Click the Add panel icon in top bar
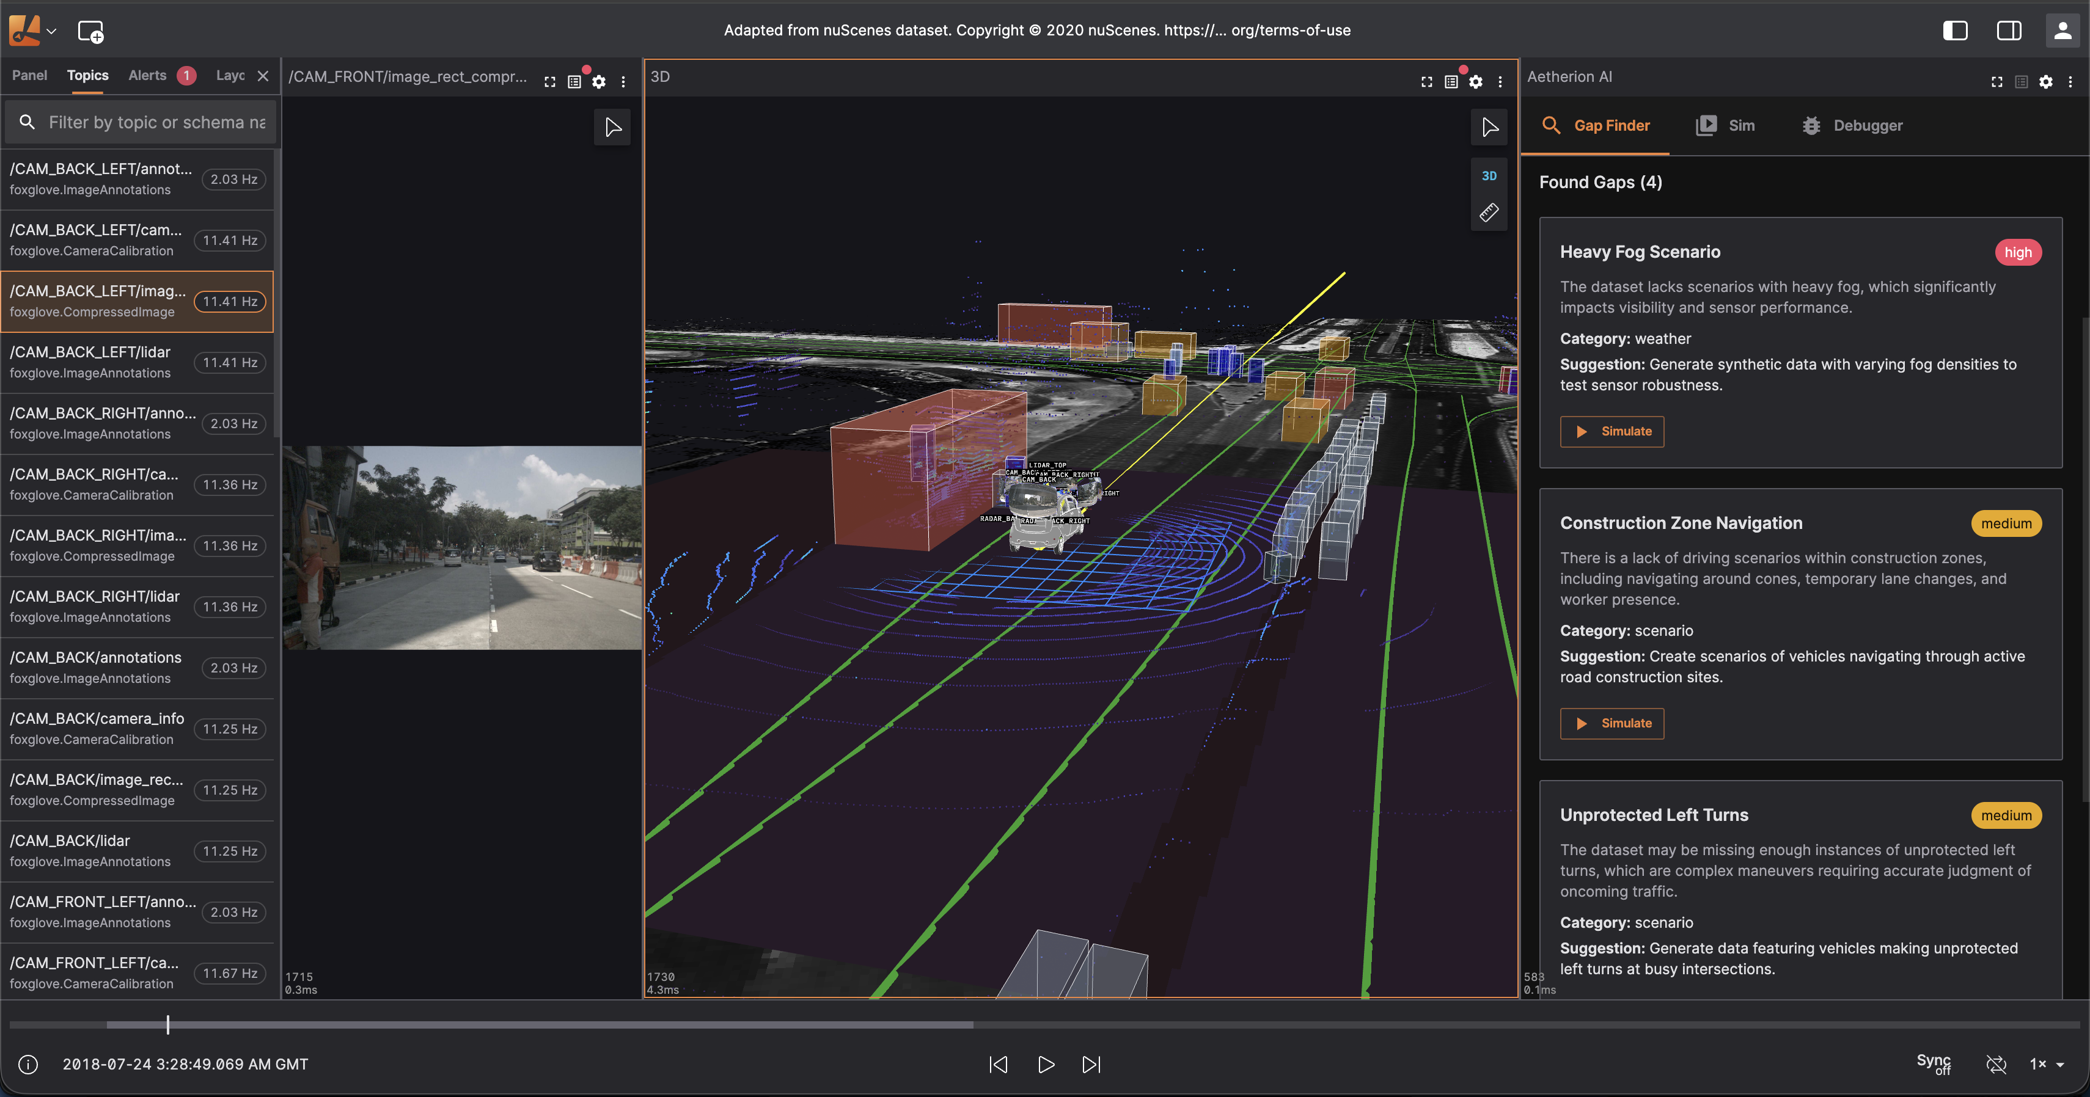The image size is (2090, 1097). (x=90, y=32)
